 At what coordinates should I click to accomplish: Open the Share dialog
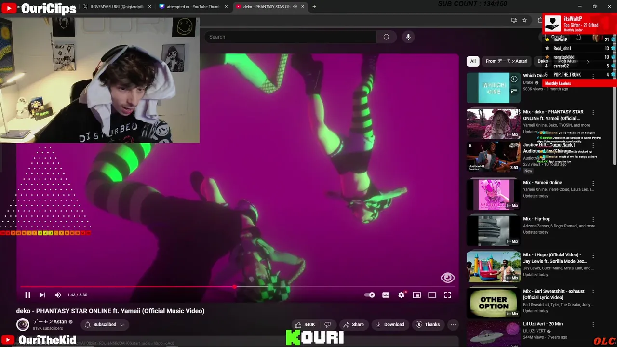(x=353, y=325)
